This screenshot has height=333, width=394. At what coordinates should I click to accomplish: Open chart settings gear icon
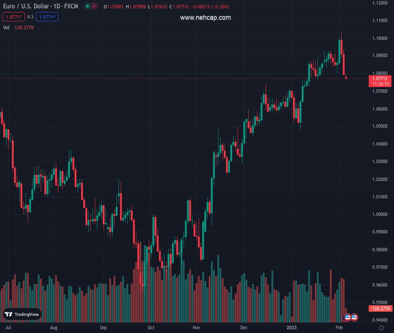coord(381,327)
